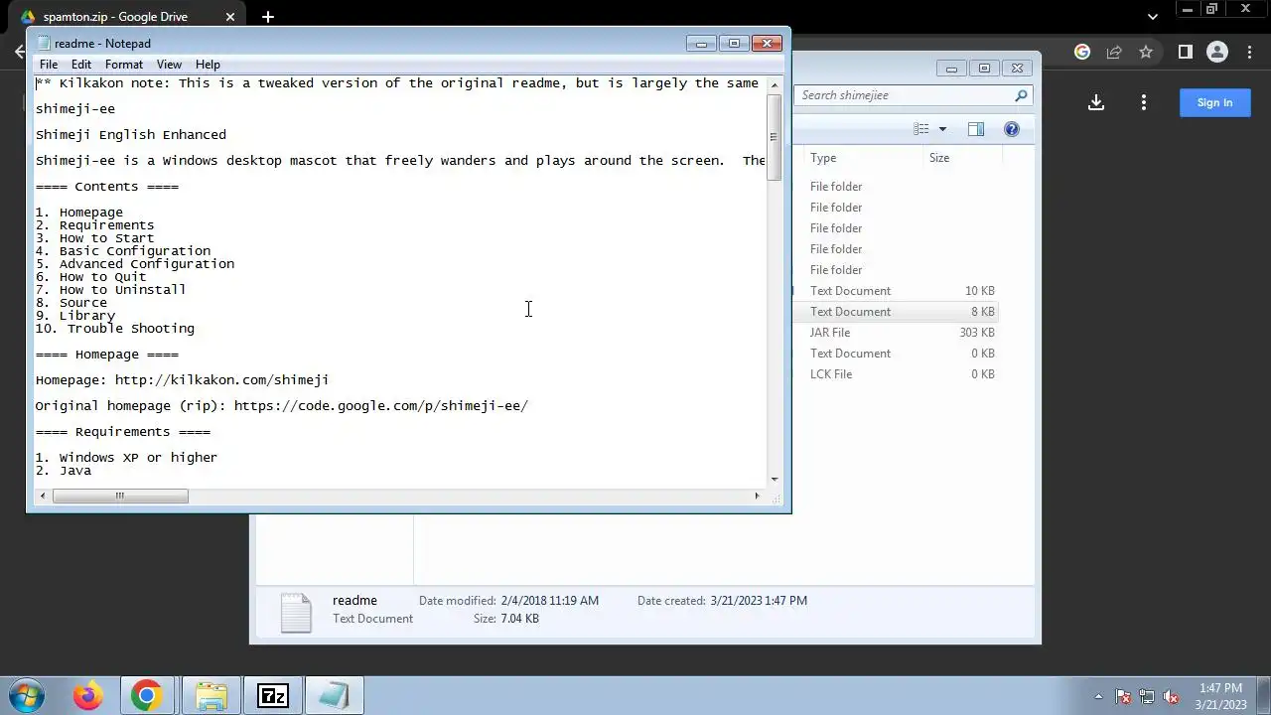Click the 'How to Uninstall' contents line
1271x715 pixels.
tap(110, 290)
